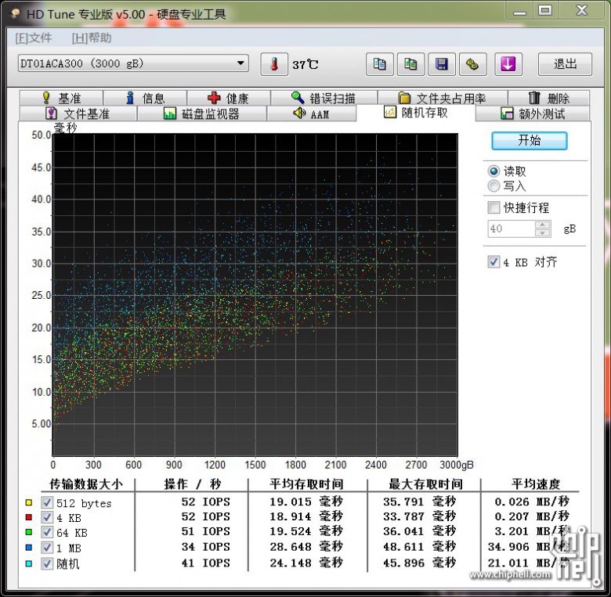Decrease short stroke value with down arrow
Viewport: 611px width, 597px height.
point(542,232)
